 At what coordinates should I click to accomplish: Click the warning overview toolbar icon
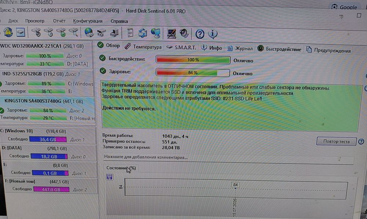click(x=8, y=32)
